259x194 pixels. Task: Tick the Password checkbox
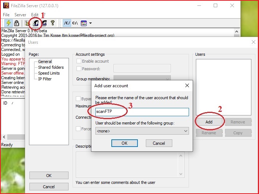(79, 68)
